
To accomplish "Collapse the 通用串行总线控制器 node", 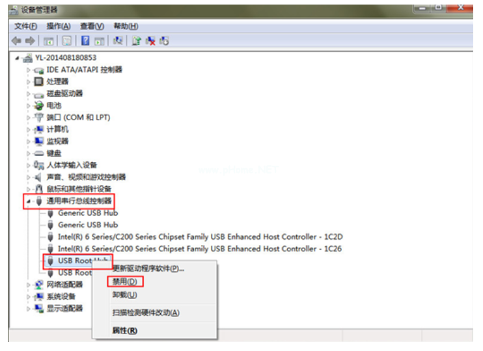I will tap(28, 201).
